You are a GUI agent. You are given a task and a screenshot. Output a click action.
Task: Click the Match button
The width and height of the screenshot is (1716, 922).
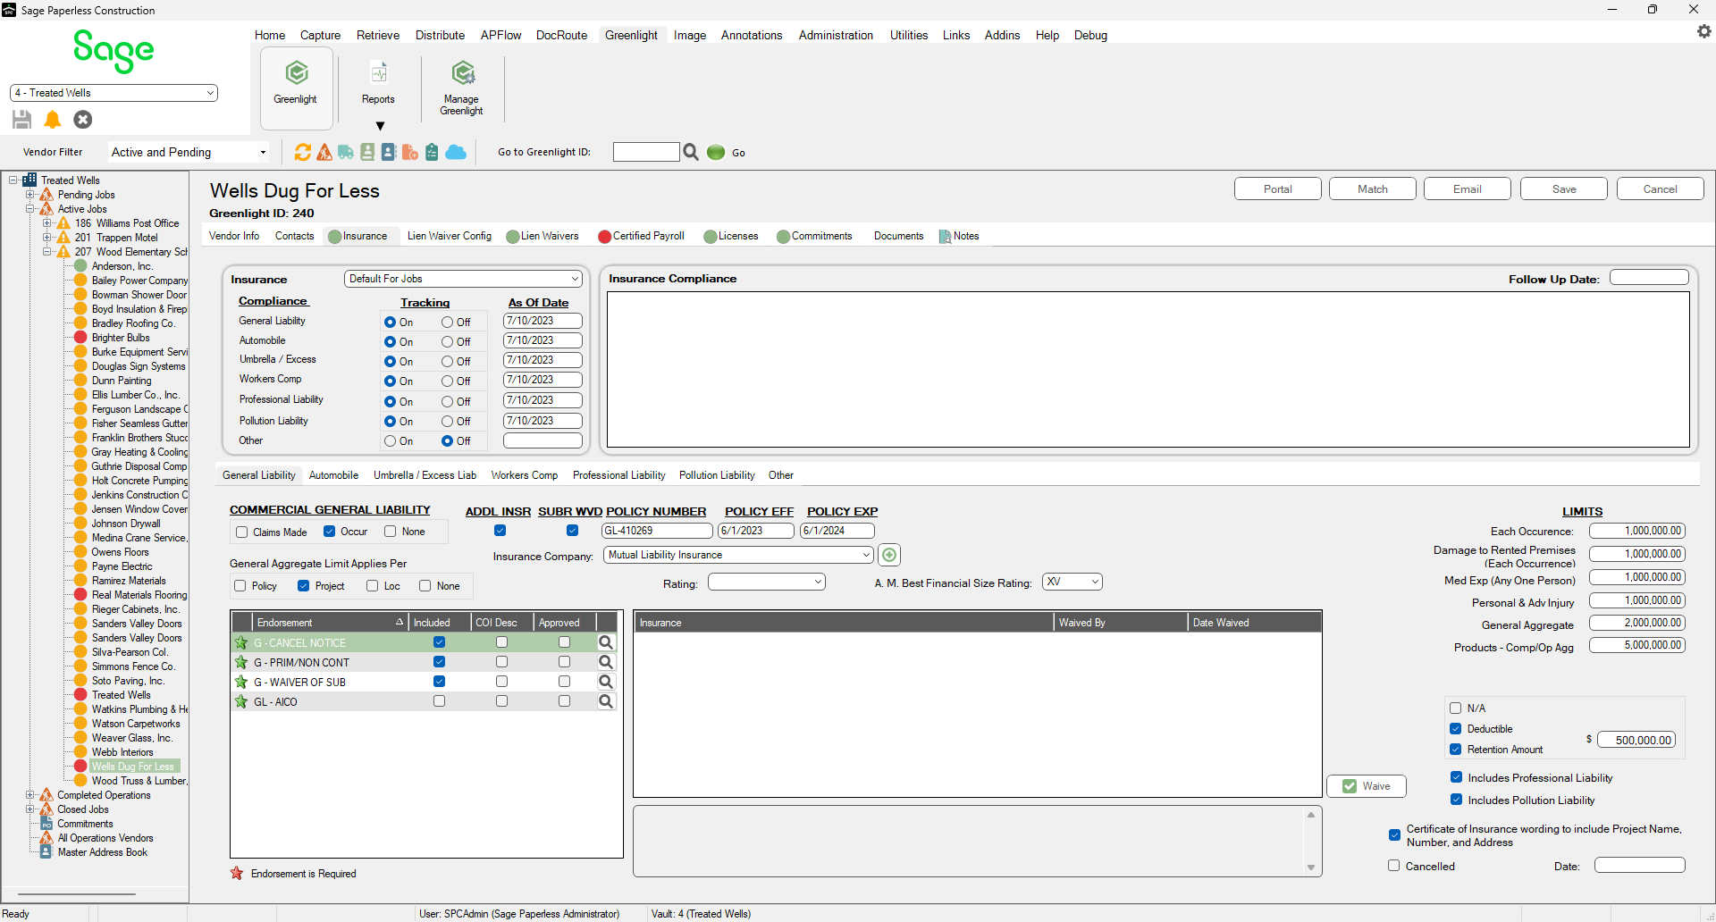[1372, 189]
